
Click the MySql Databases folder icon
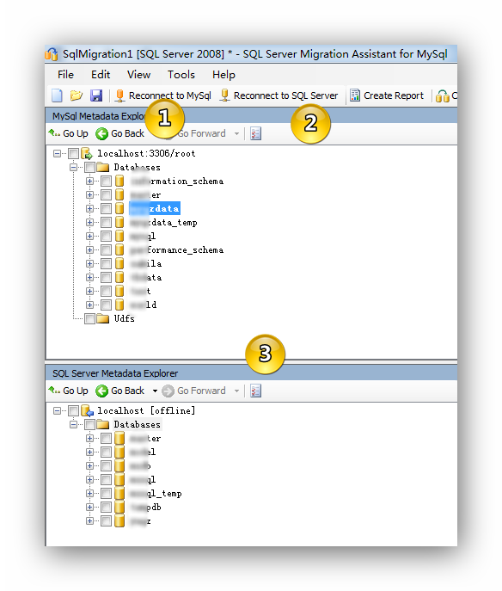[103, 167]
